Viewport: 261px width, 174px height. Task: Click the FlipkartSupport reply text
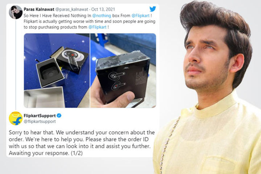click(x=82, y=143)
